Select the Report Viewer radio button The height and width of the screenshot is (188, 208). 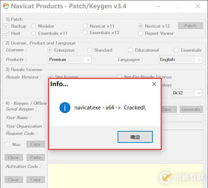click(140, 33)
